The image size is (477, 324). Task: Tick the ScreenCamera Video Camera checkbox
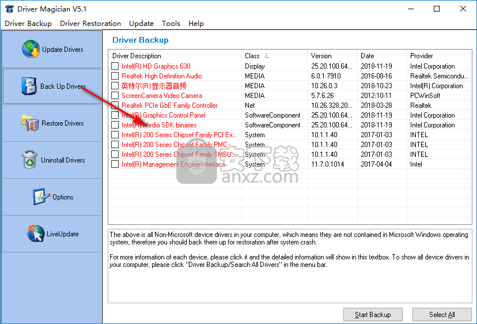tap(115, 96)
